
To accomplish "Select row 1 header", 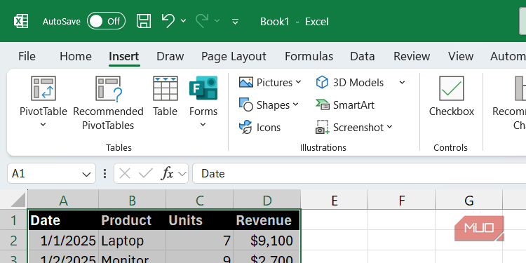I will pos(14,220).
